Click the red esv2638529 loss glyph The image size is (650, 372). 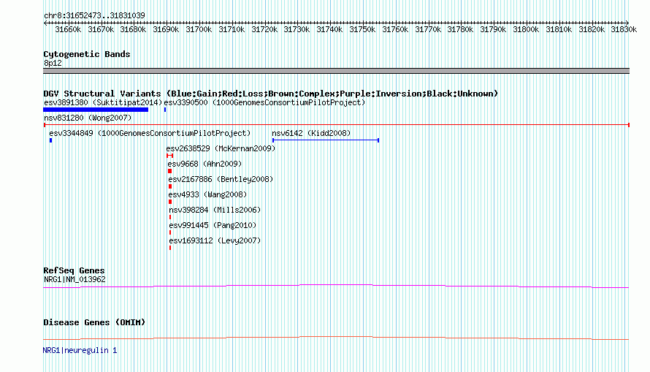[169, 156]
